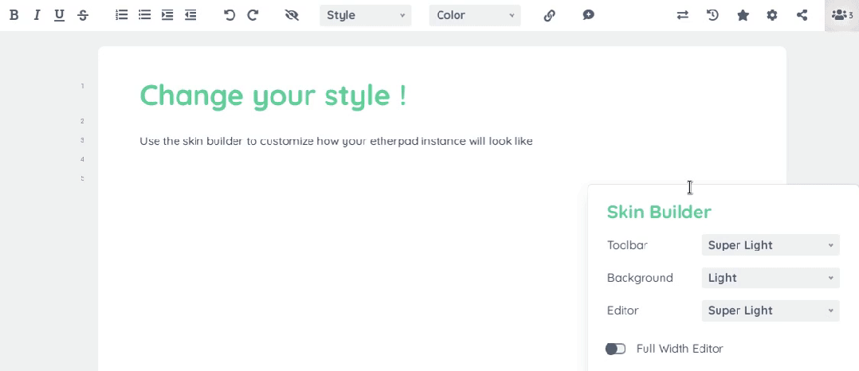Outdent the current line

point(190,15)
